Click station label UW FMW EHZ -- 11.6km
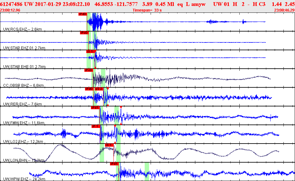Image resolution: width=295 pixels, height=181 pixels. click(24, 123)
